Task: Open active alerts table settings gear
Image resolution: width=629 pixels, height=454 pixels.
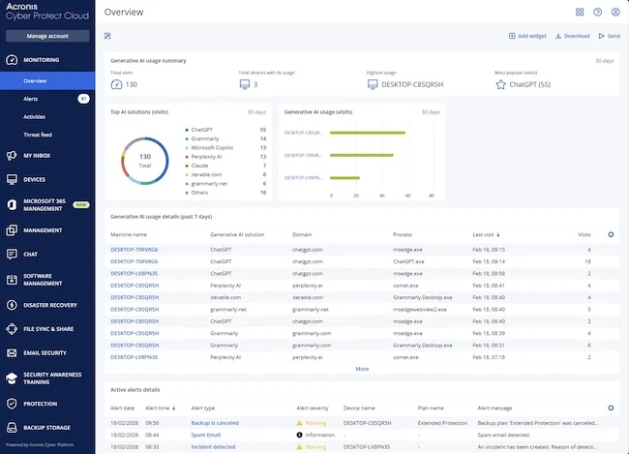Action: 611,408
